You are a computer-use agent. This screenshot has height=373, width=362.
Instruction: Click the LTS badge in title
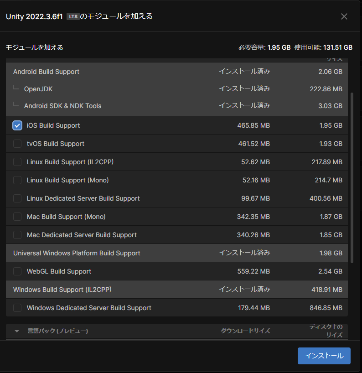point(72,16)
